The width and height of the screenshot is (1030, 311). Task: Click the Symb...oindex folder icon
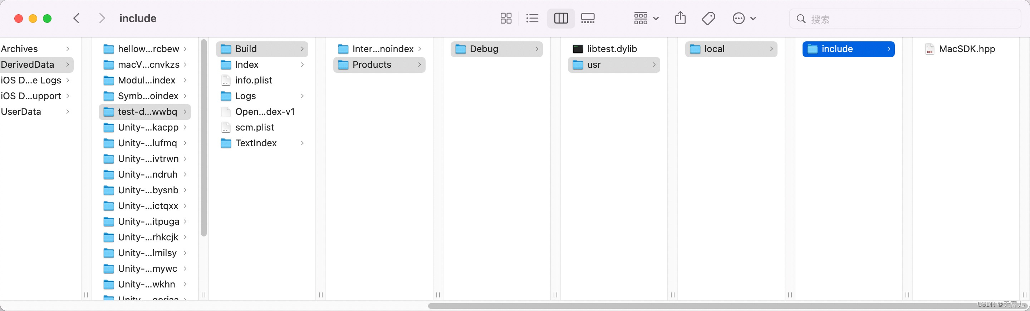point(109,96)
